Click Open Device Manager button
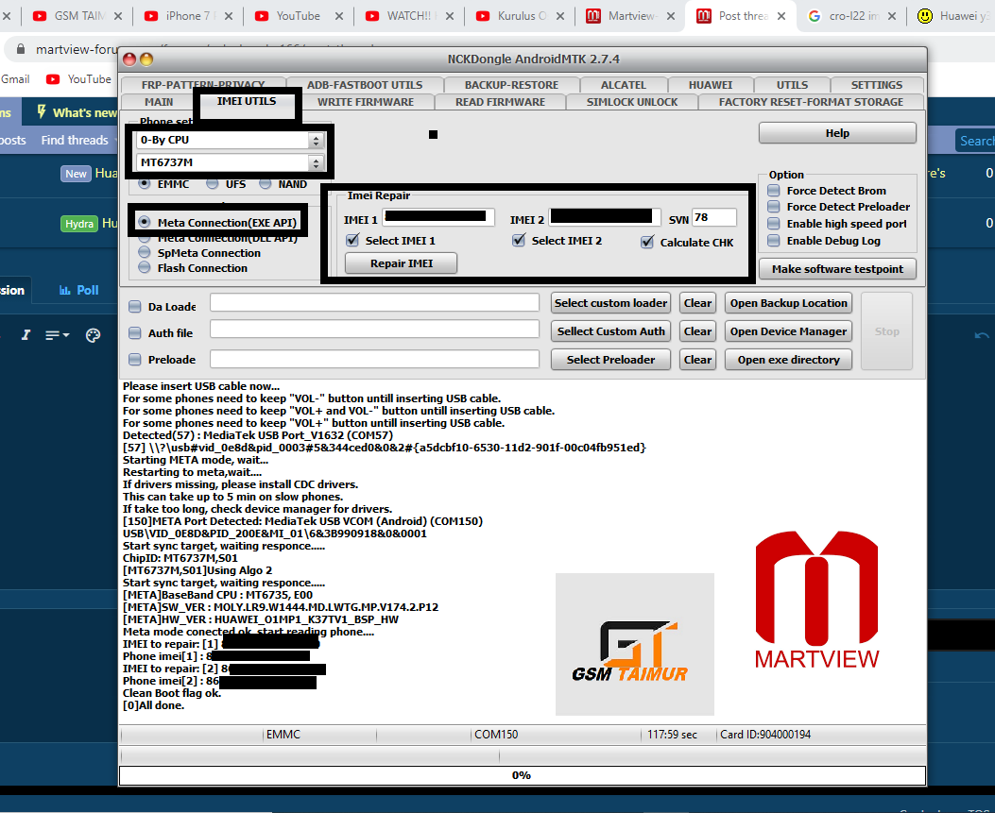Image resolution: width=995 pixels, height=813 pixels. pos(789,331)
